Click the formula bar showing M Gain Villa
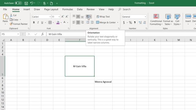This screenshot has height=110, width=196. click(121, 34)
